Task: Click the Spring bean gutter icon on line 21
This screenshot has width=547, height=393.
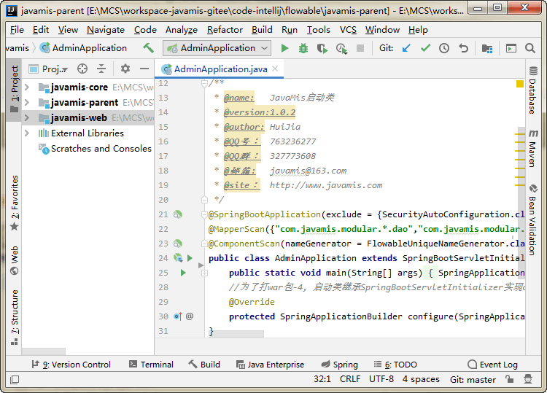Action: 178,214
